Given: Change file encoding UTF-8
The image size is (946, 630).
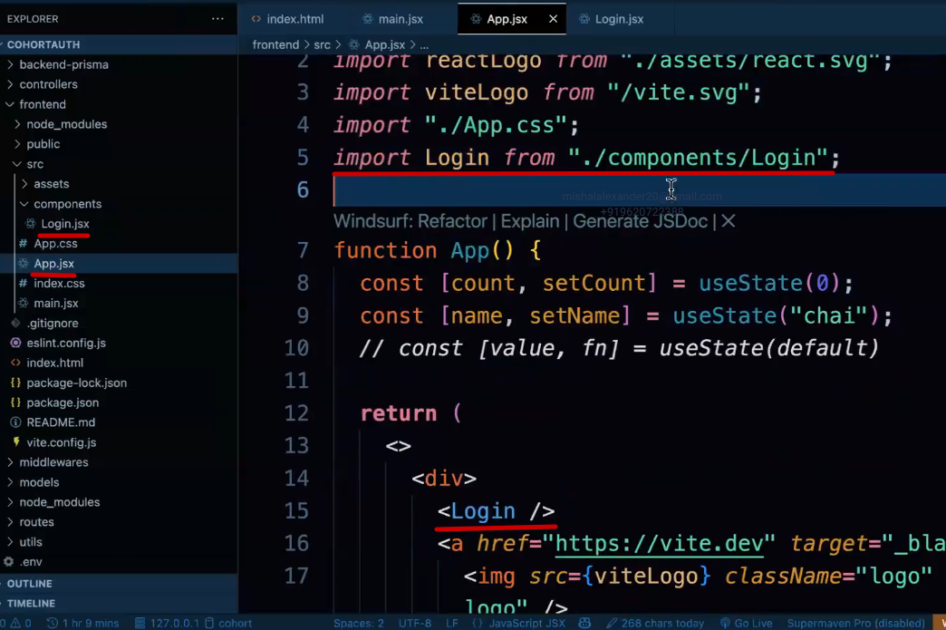Looking at the screenshot, I should (414, 623).
